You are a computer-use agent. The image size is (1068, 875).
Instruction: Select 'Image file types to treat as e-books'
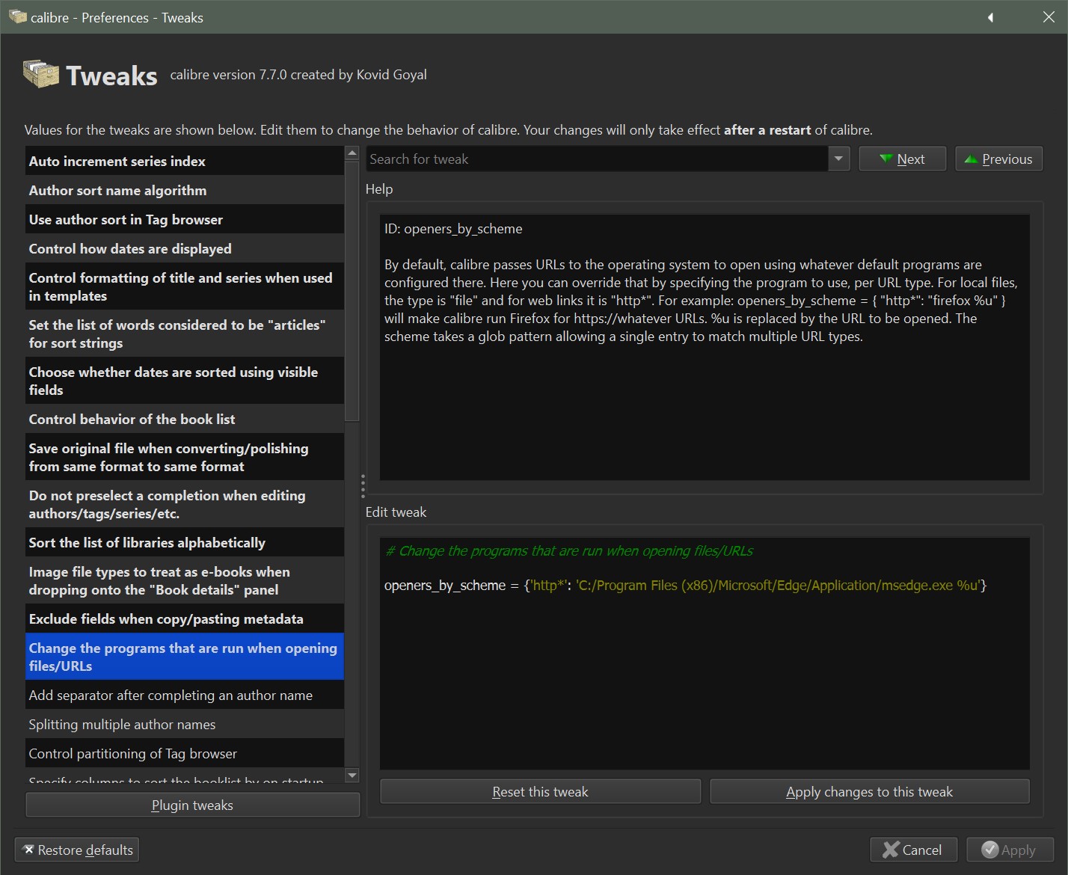pyautogui.click(x=185, y=580)
